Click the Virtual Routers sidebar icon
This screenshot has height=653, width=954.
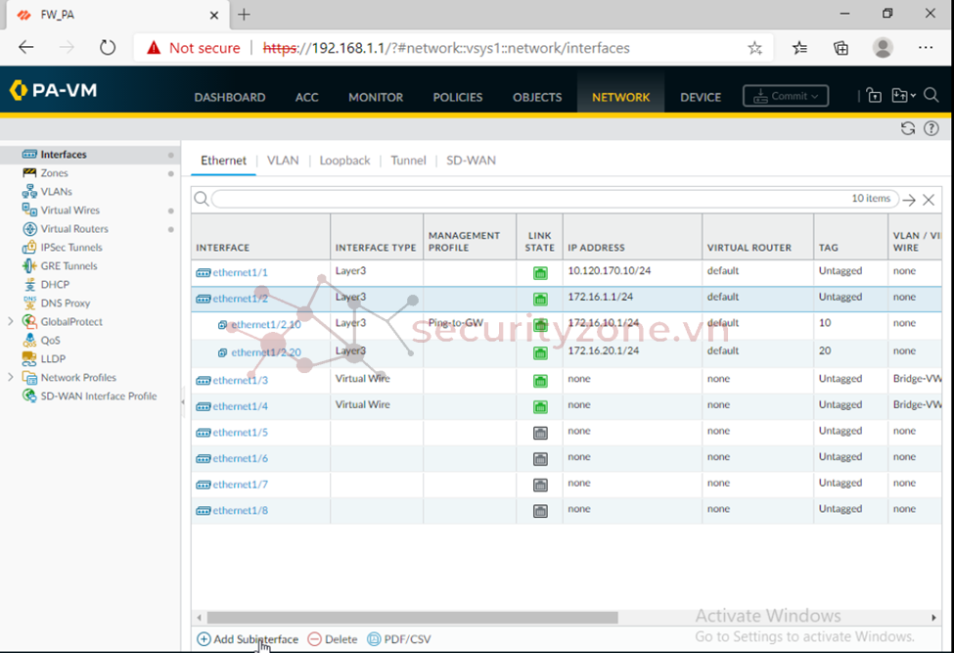click(x=29, y=229)
